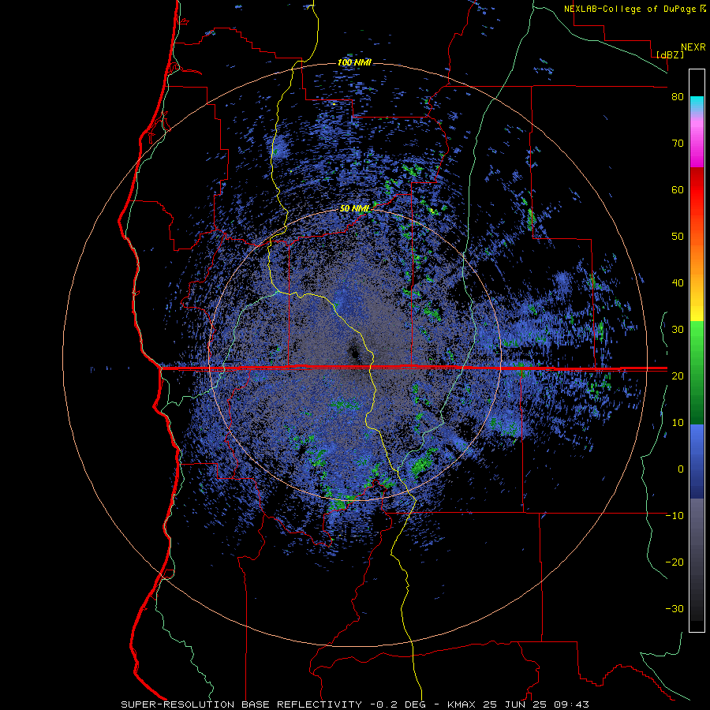Click the 80 value on dBZ scale
The height and width of the screenshot is (710, 710).
(678, 97)
